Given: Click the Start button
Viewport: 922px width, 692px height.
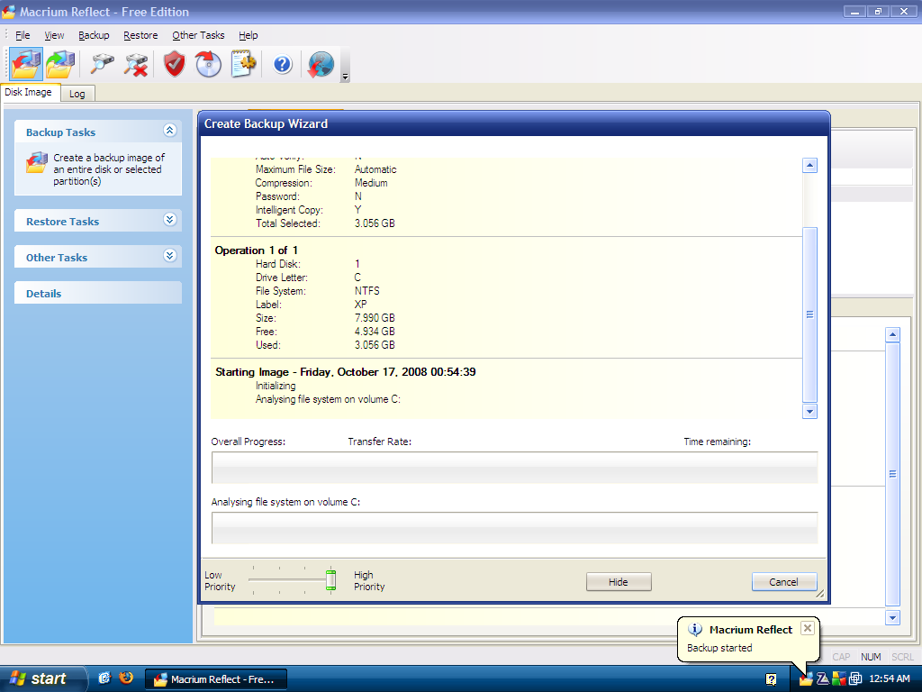Looking at the screenshot, I should pos(42,678).
